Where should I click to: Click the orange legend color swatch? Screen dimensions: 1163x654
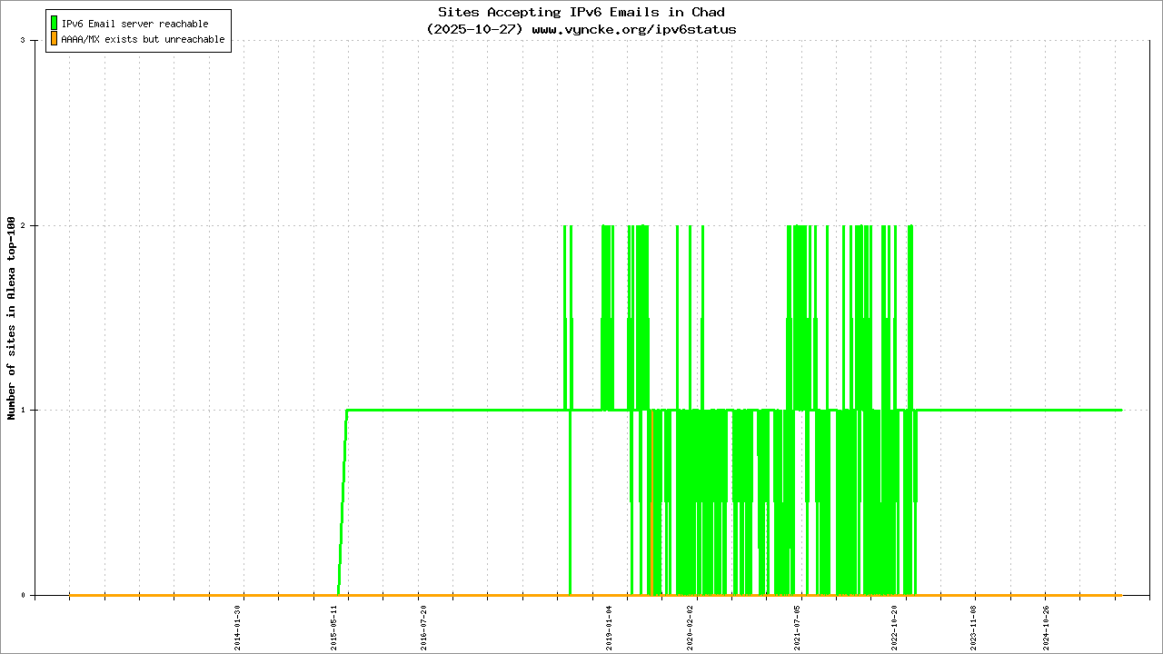(54, 39)
